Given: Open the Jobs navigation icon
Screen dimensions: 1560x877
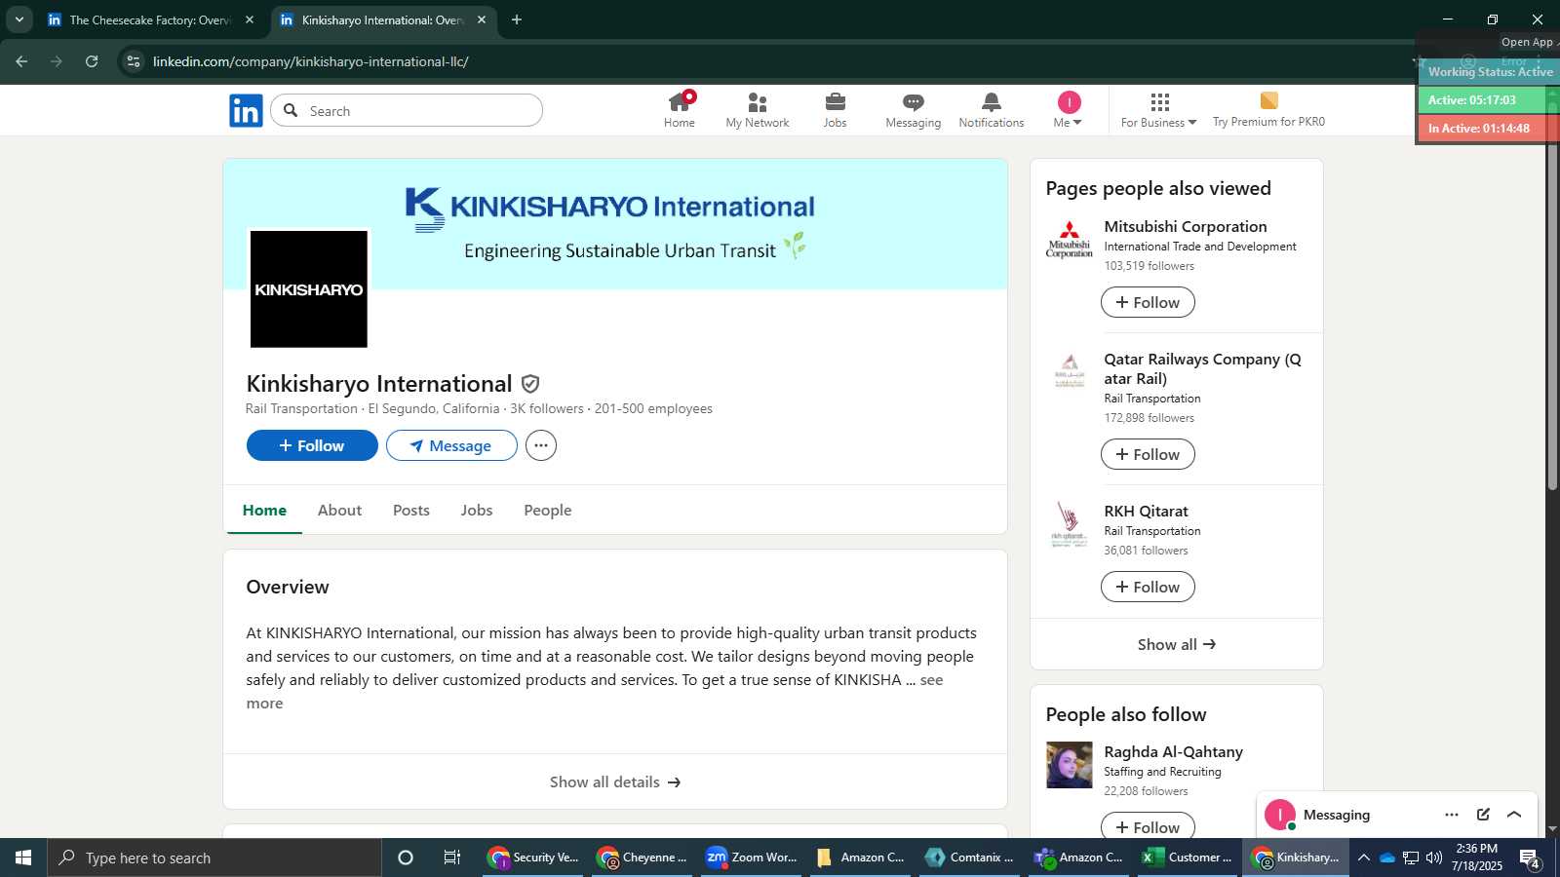Looking at the screenshot, I should pos(836,110).
